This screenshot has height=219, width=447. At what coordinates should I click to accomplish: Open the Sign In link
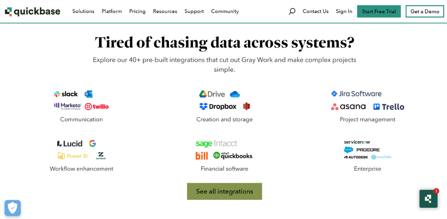(344, 11)
